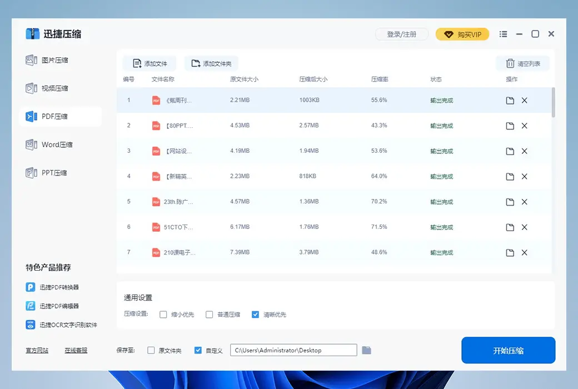Edit the save path input field
Viewport: 578px width, 389px height.
coord(293,350)
